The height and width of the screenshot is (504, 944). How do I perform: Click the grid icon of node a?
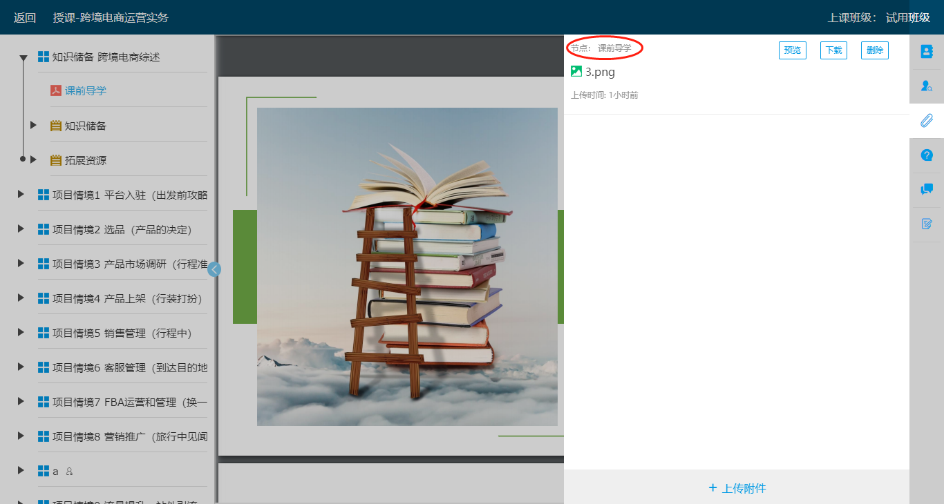(x=44, y=471)
